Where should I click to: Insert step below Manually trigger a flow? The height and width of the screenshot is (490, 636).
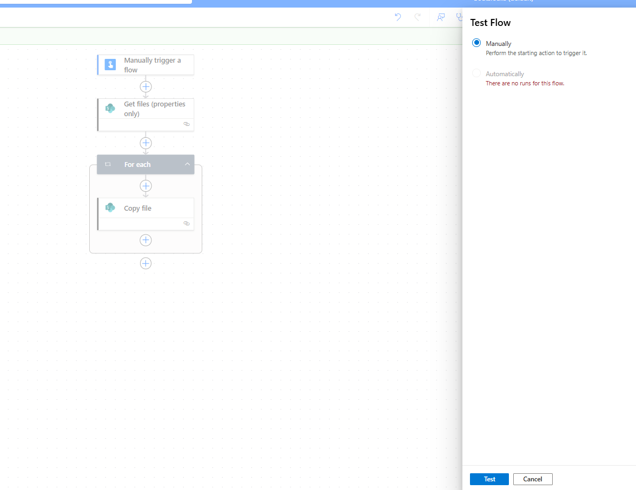click(x=145, y=86)
